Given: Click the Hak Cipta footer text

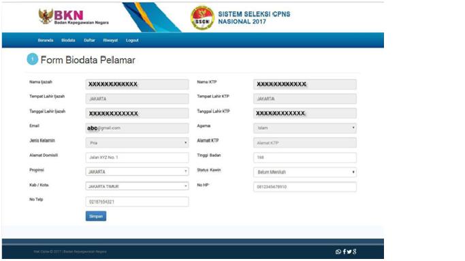Looking at the screenshot, I should [x=70, y=251].
